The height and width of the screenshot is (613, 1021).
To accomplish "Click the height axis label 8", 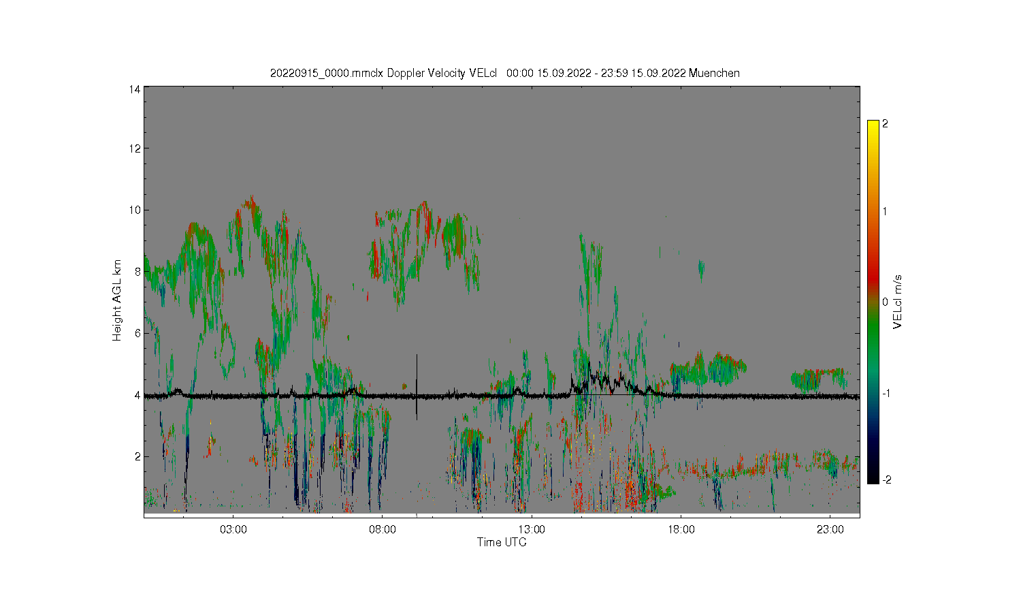I will (x=137, y=272).
